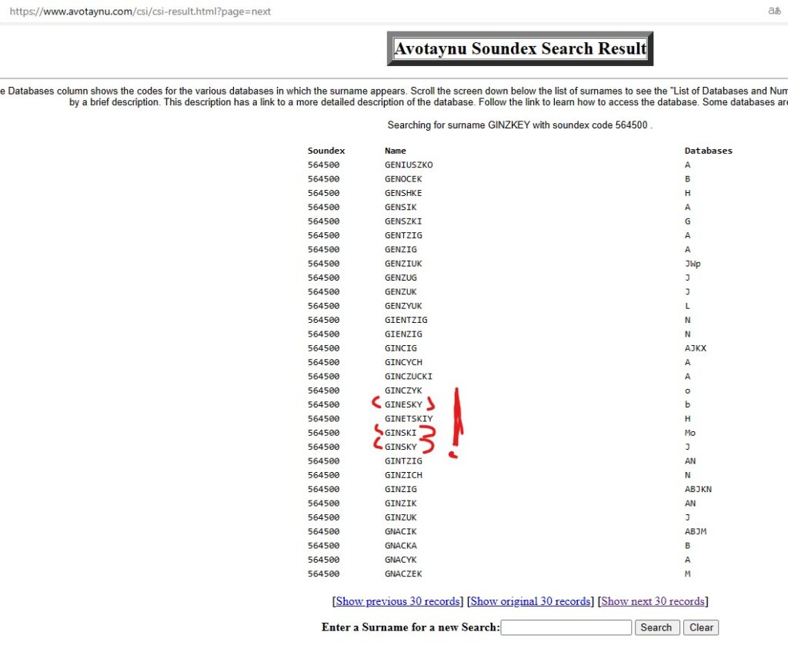Image resolution: width=788 pixels, height=645 pixels.
Task: Click the Avotaynu Soundex Search Result banner
Action: coord(520,49)
